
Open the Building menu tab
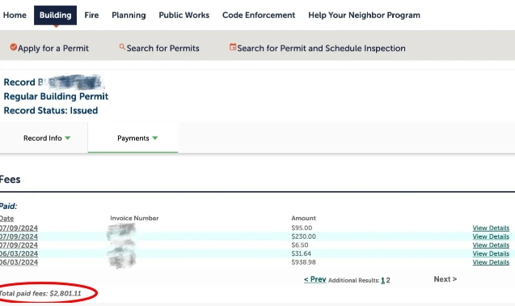point(55,15)
